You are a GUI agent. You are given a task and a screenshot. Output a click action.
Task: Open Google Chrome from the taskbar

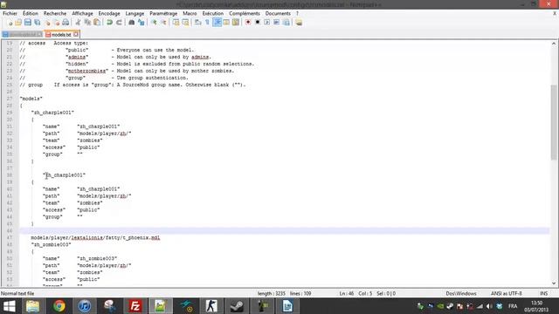[59, 306]
